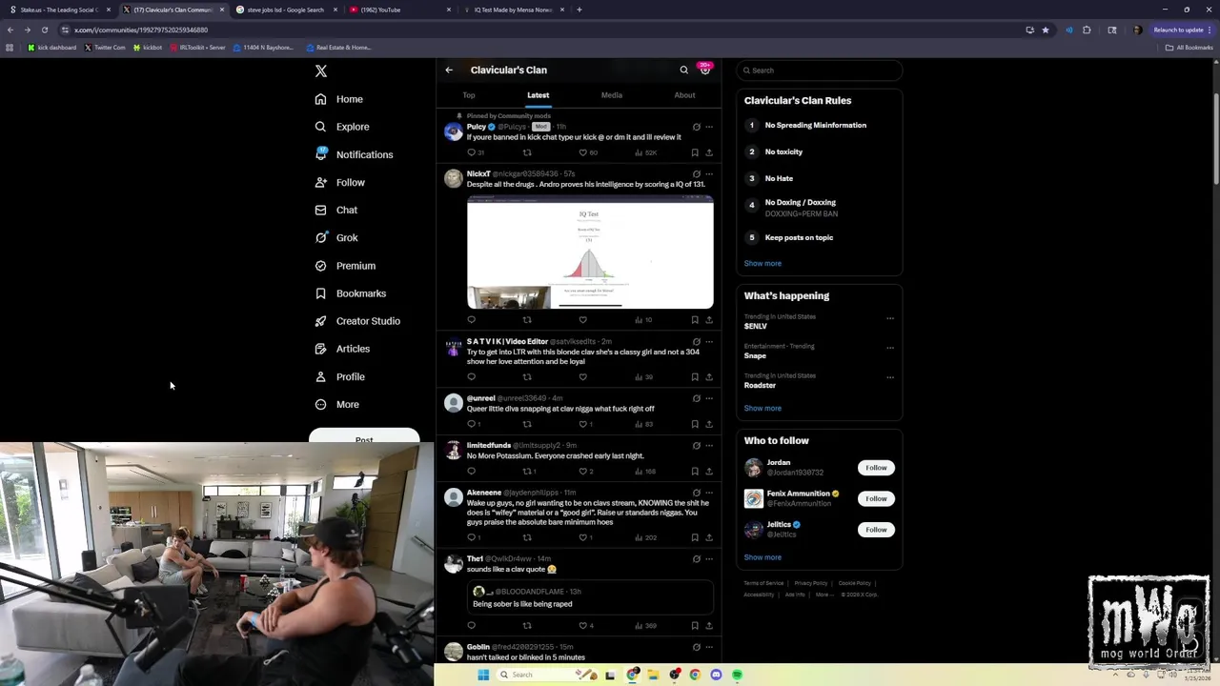Open more options on Goblin post
The width and height of the screenshot is (1220, 686).
[x=709, y=647]
